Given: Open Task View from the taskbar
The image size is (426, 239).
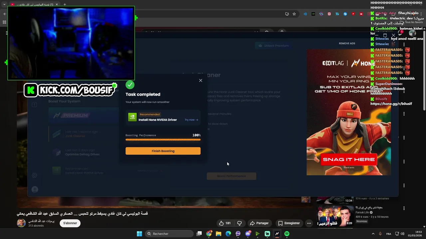Looking at the screenshot, I should [x=199, y=234].
